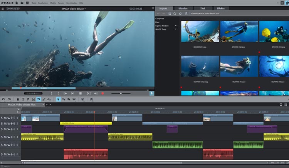Open the Effekte menu in menu bar

coord(53,3)
